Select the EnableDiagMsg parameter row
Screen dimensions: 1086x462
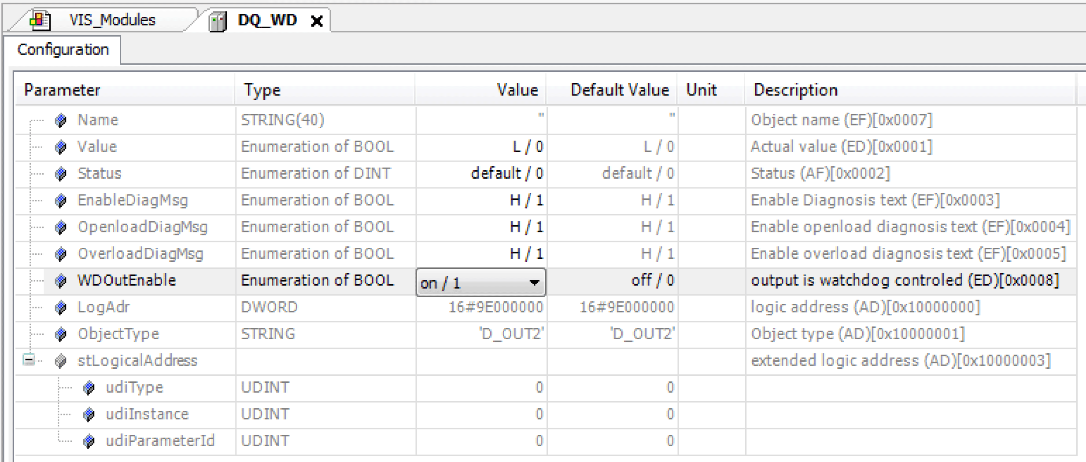pyautogui.click(x=546, y=201)
